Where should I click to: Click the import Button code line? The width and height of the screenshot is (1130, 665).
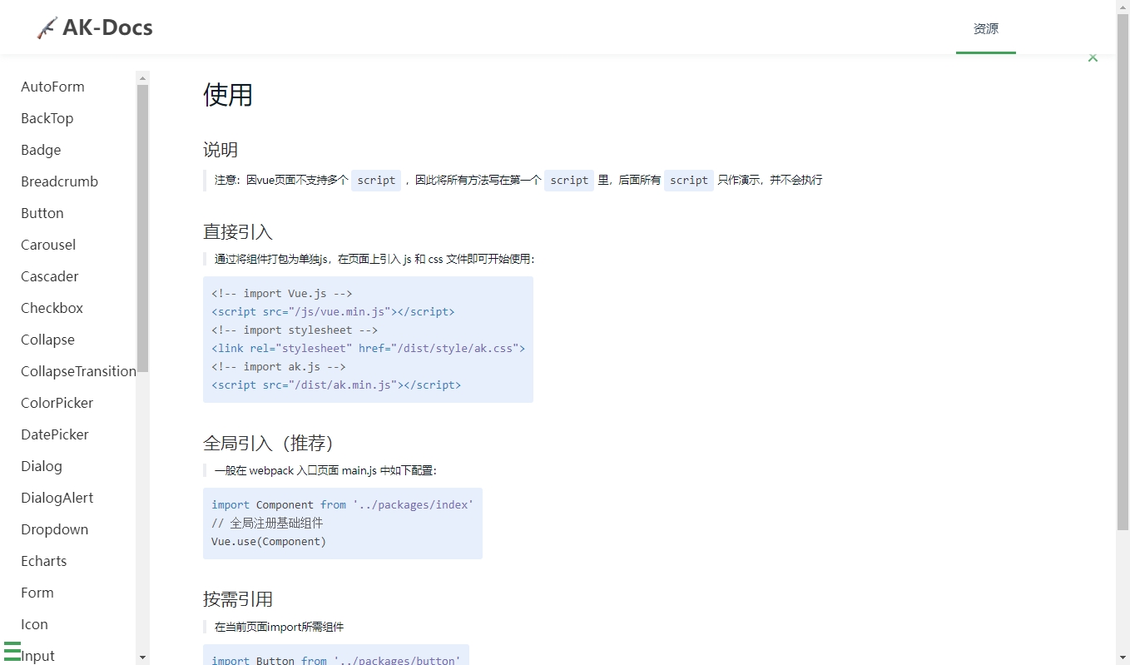click(336, 660)
